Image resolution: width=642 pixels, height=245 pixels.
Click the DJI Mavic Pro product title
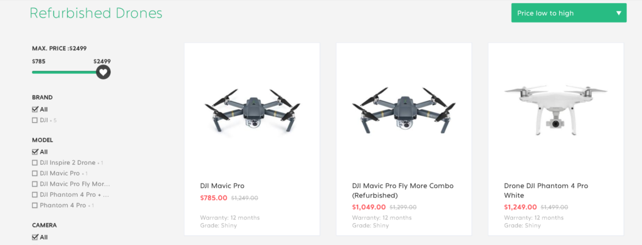pos(223,185)
